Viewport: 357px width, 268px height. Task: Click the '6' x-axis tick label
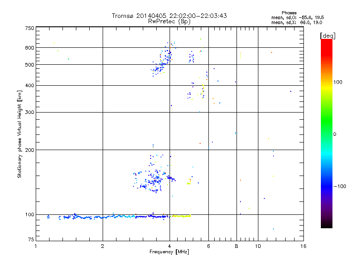pos(208,246)
